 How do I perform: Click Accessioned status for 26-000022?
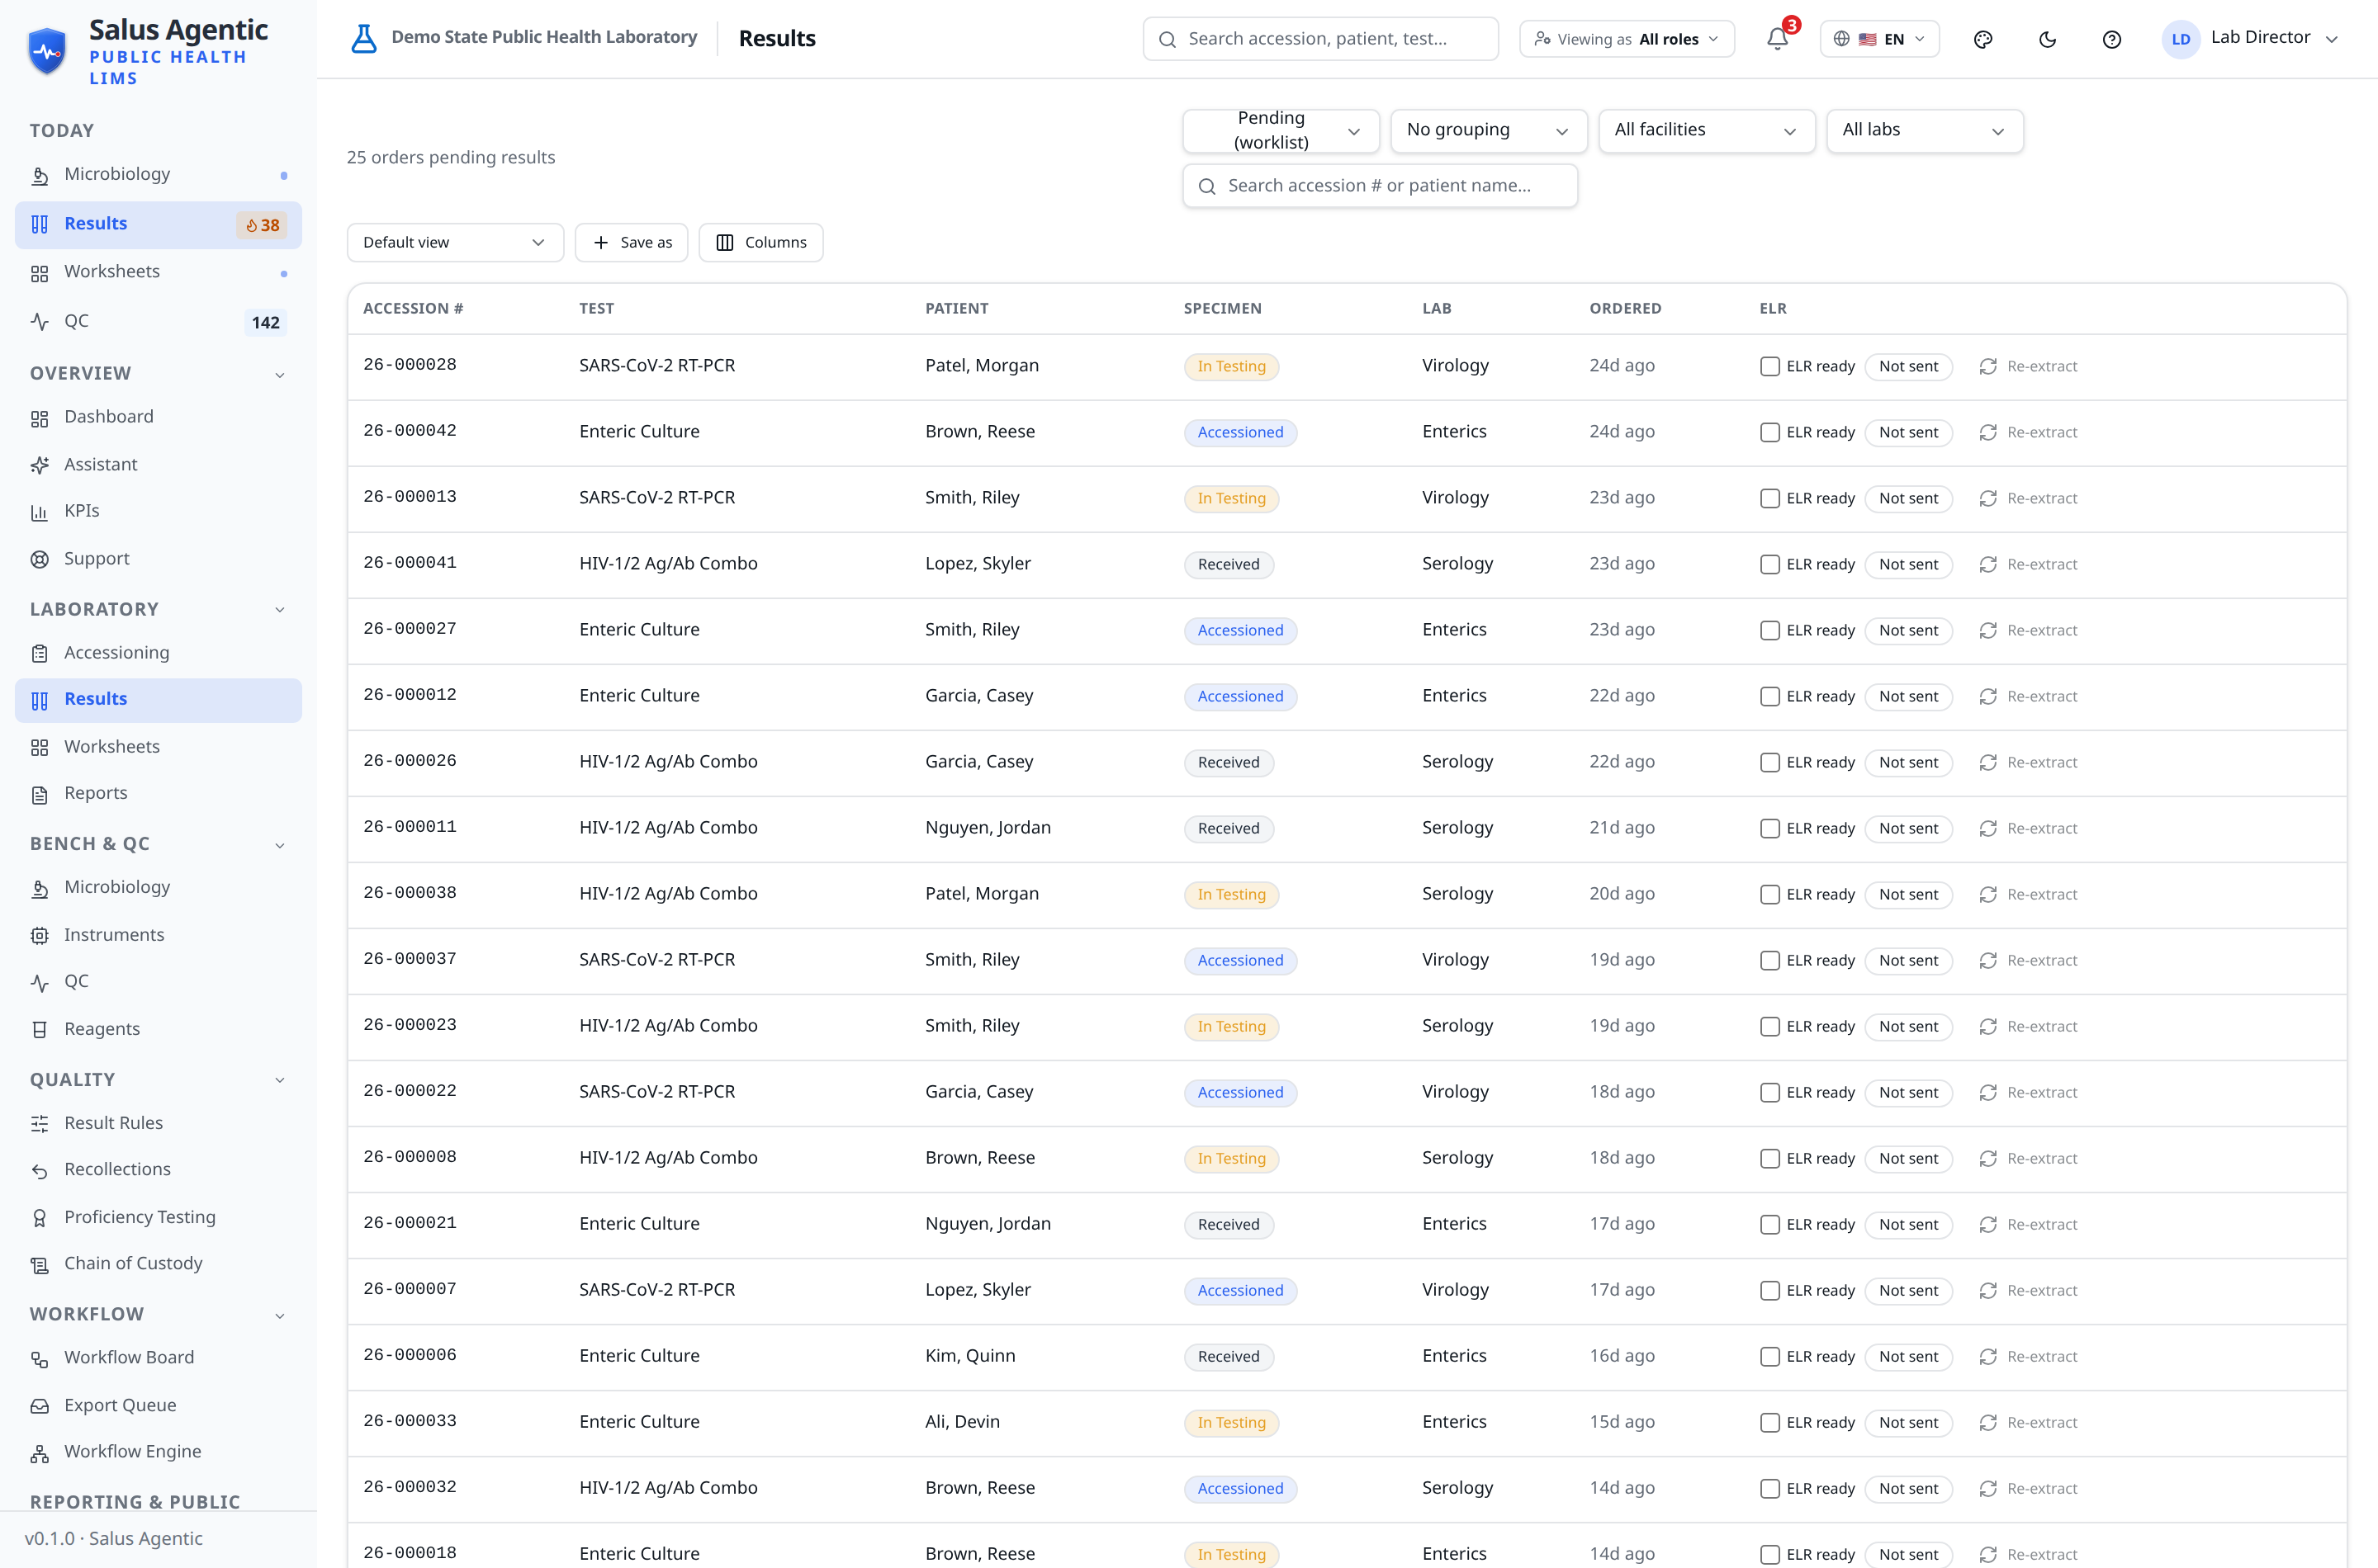1239,1092
